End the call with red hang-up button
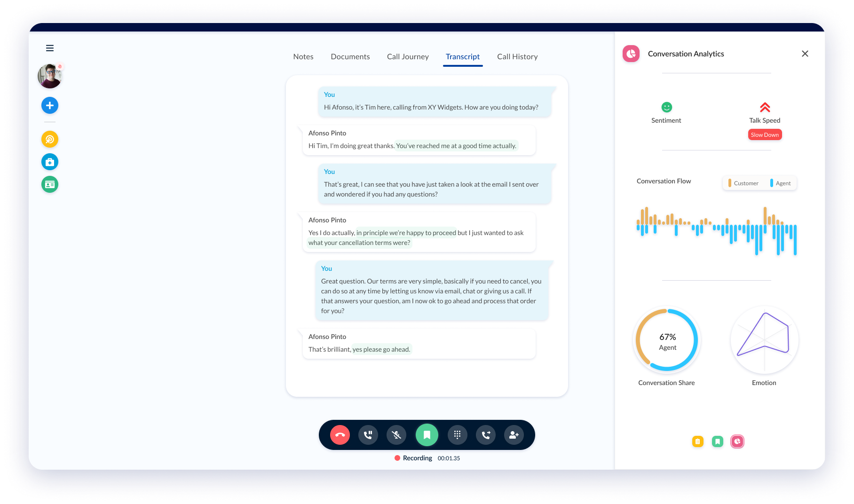Viewport: 854px width, 504px height. tap(340, 435)
